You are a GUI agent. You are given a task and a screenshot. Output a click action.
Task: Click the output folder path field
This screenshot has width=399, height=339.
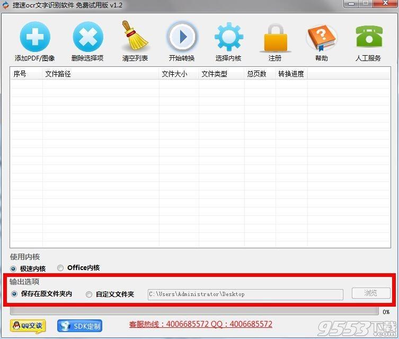coord(245,294)
